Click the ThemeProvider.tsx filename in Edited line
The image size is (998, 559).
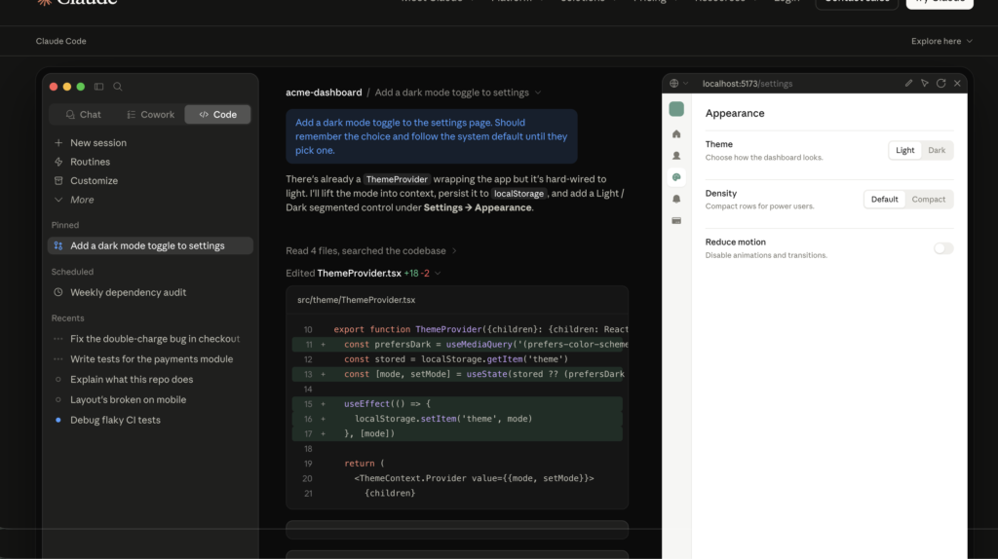[359, 274]
